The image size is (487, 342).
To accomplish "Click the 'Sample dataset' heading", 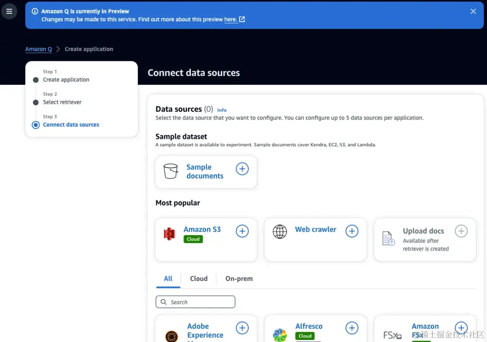I will [181, 137].
